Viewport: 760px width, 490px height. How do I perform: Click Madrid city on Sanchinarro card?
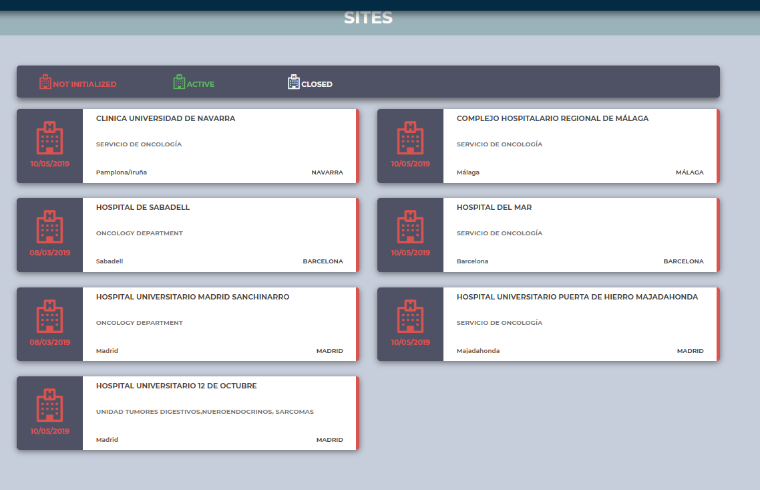[107, 351]
